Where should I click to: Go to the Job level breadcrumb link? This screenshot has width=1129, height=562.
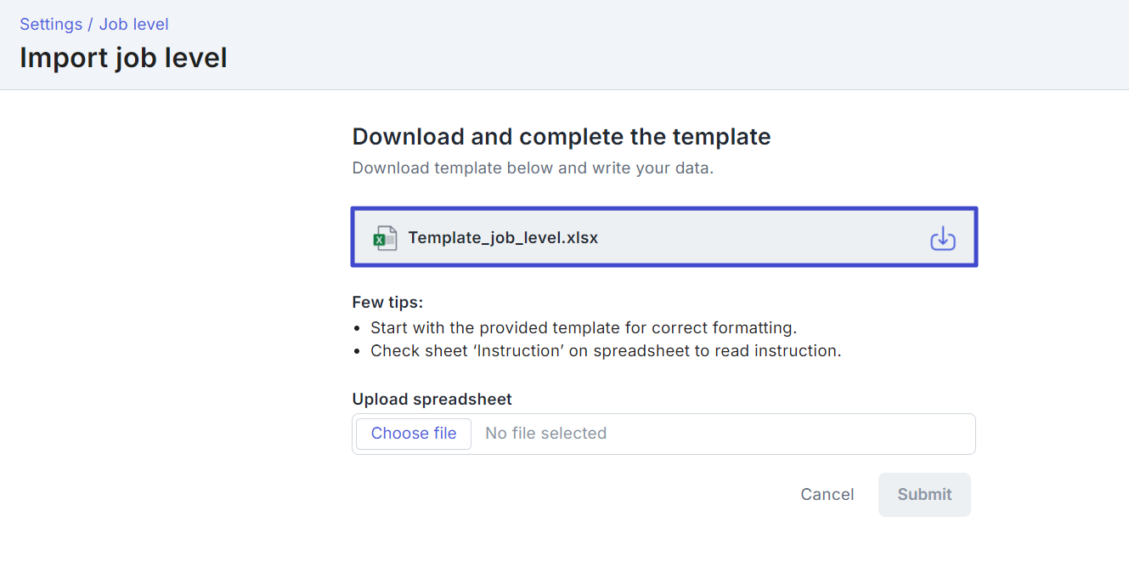(x=134, y=25)
